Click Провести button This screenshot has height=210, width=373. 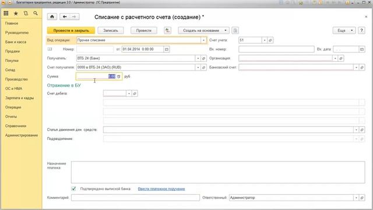[x=144, y=30]
